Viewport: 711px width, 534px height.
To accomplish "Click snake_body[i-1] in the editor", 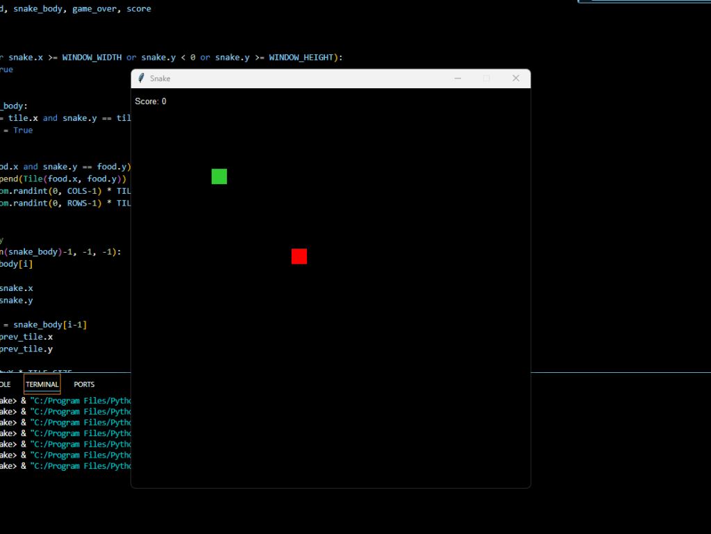I will pyautogui.click(x=50, y=325).
